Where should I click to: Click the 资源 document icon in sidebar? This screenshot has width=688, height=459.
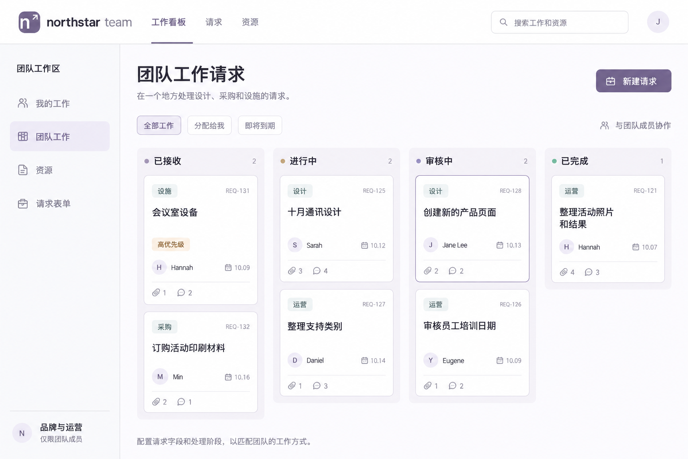pyautogui.click(x=23, y=170)
